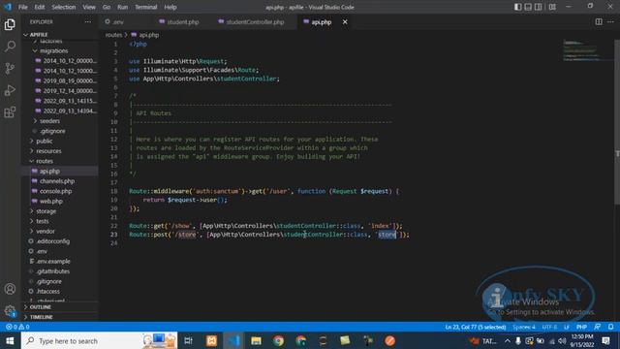The image size is (620, 349).
Task: Open the Accounts icon
Action: point(10,289)
